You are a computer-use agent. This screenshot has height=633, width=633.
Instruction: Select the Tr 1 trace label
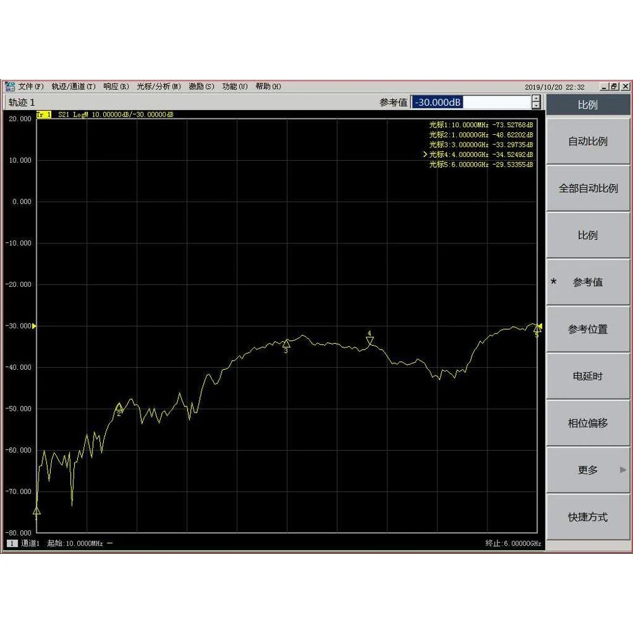[x=44, y=115]
